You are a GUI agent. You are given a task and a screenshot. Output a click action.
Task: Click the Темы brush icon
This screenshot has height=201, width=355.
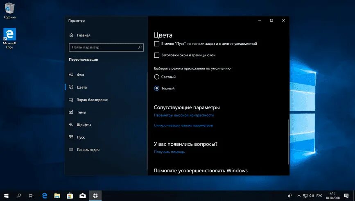tap(71, 112)
